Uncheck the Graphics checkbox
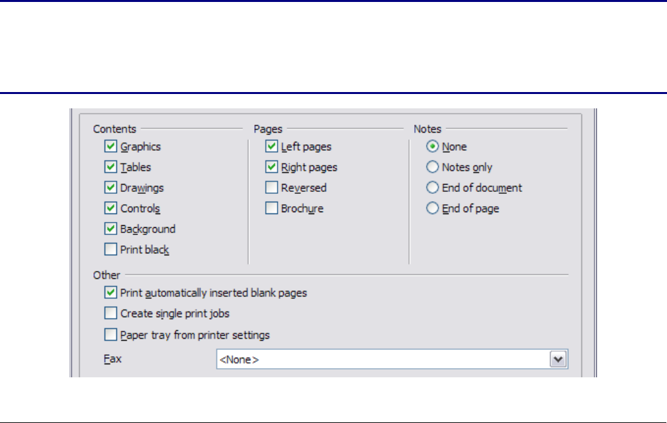667x423 pixels. coord(110,147)
